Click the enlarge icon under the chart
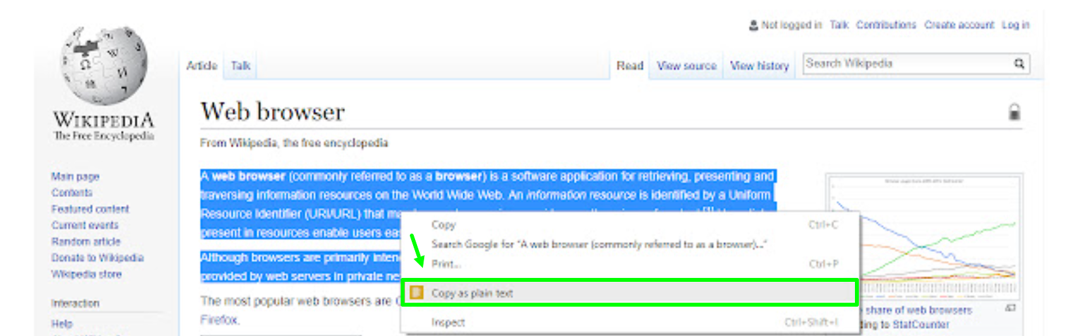Image resolution: width=1085 pixels, height=336 pixels. pos(1010,308)
